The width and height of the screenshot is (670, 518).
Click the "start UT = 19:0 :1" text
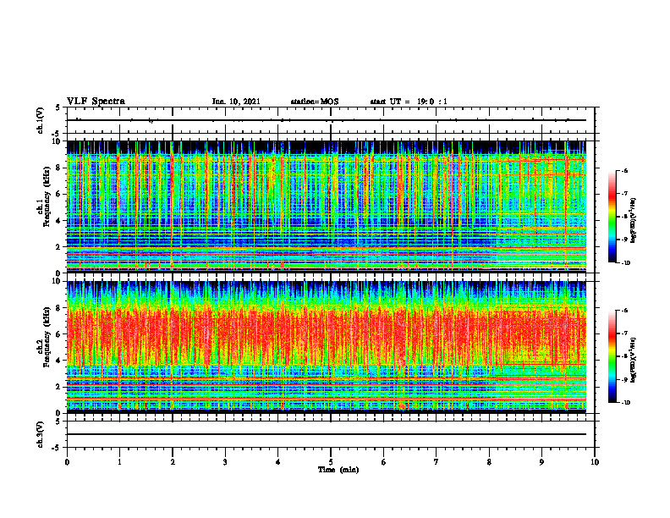(x=409, y=102)
